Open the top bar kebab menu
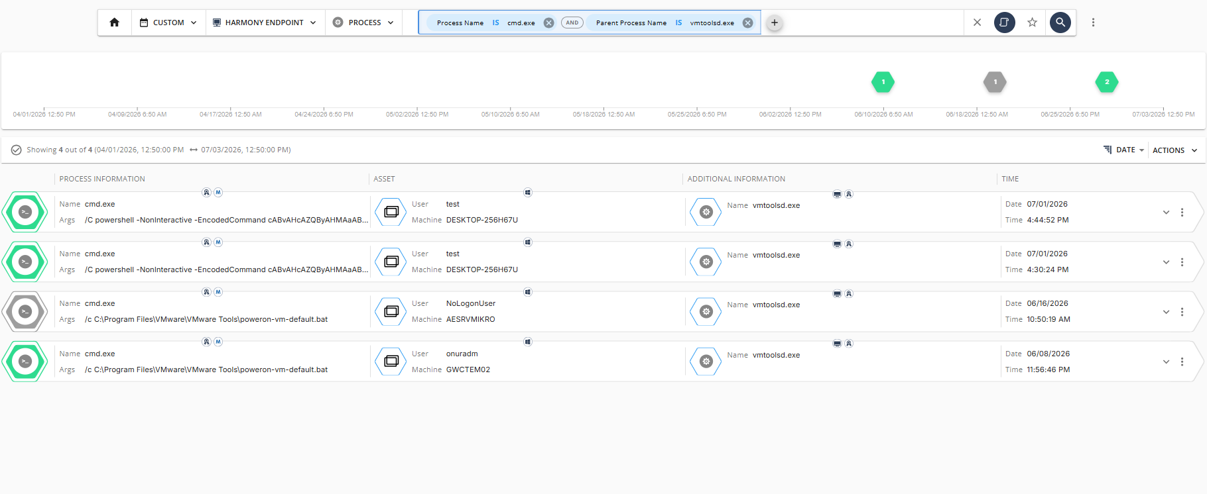This screenshot has width=1207, height=494. pyautogui.click(x=1093, y=23)
